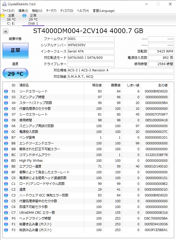Viewport: 176px width, 240px height.
Task: Click the status orb for row F2 総読み込み量
Action: [6, 230]
